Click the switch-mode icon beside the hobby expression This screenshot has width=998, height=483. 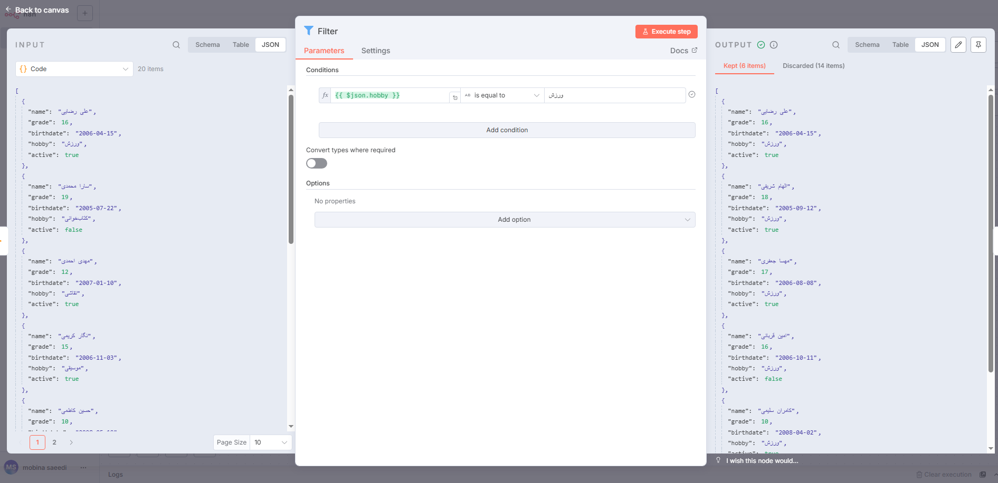454,97
